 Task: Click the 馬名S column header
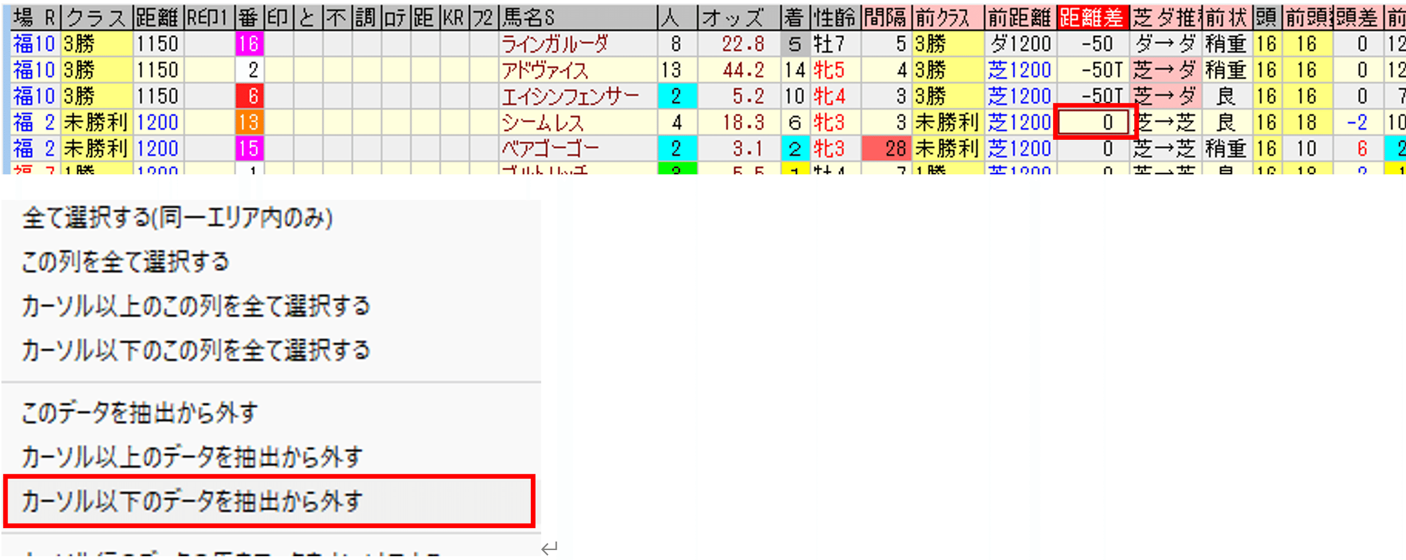coord(578,18)
